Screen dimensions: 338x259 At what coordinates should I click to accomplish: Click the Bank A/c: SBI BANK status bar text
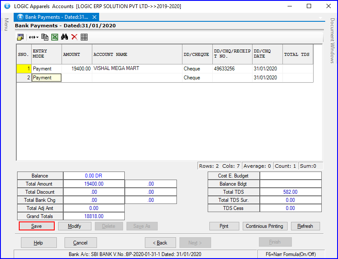(x=135, y=254)
